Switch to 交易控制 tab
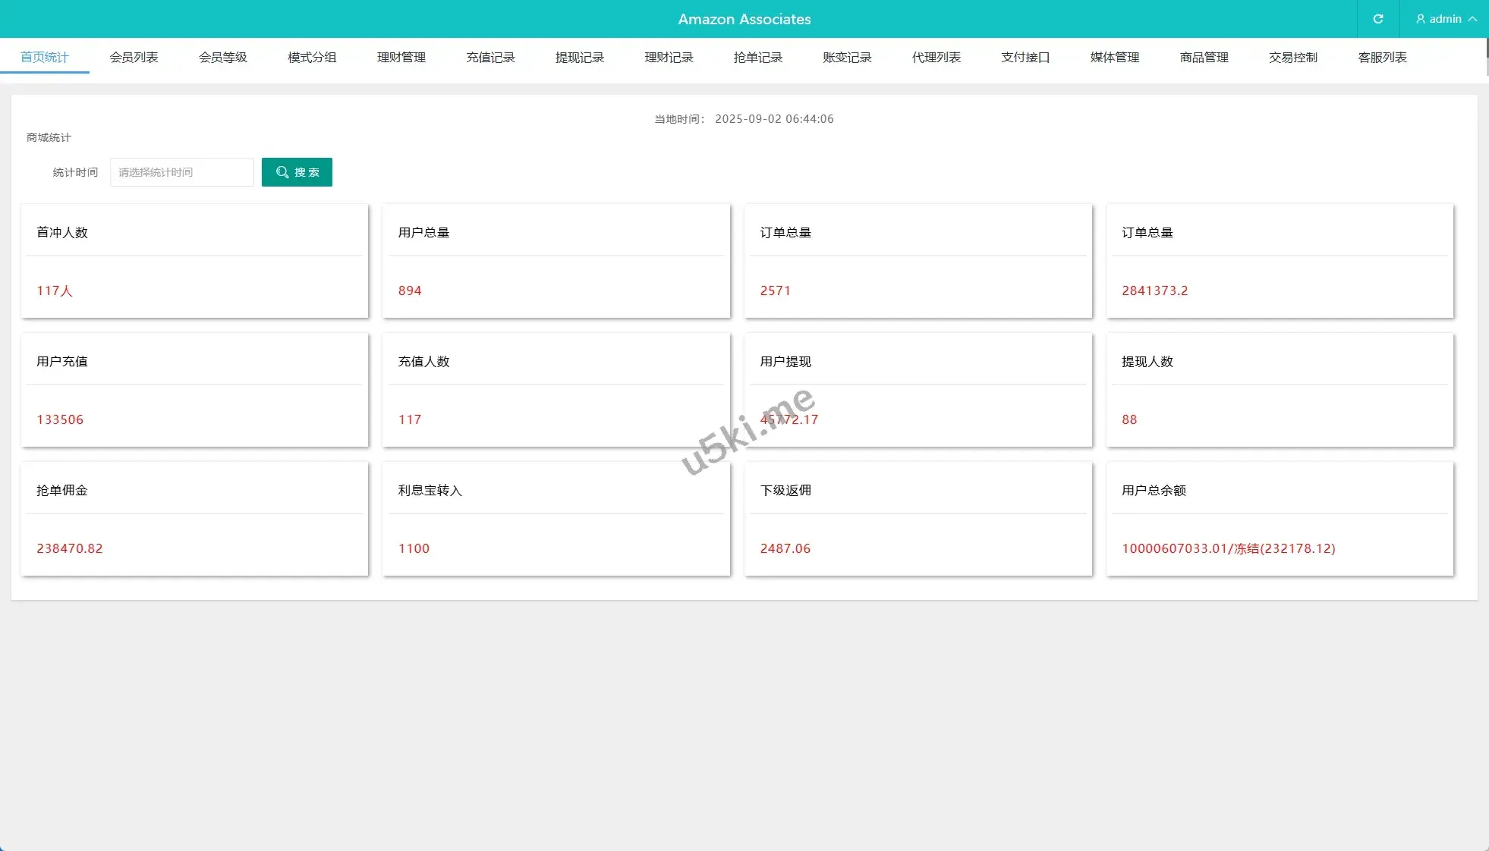1489x851 pixels. click(1293, 58)
